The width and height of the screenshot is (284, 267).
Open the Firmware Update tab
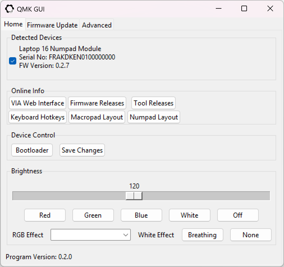coord(52,25)
